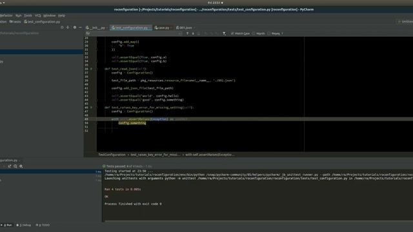Open the Refactor menu
The width and height of the screenshot is (413, 232).
6,15
